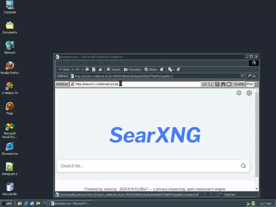Click the Quality stepper arrows
Image resolution: width=276 pixels, height=207 pixels.
[x=256, y=84]
